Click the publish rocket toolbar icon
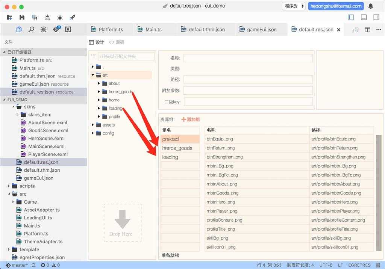 pyautogui.click(x=73, y=17)
